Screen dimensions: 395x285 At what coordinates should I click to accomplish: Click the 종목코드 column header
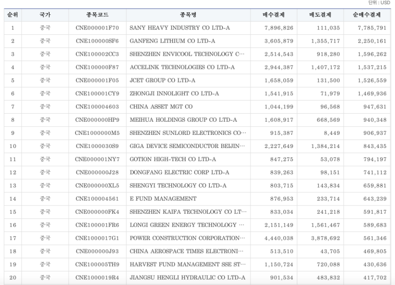tap(97, 15)
